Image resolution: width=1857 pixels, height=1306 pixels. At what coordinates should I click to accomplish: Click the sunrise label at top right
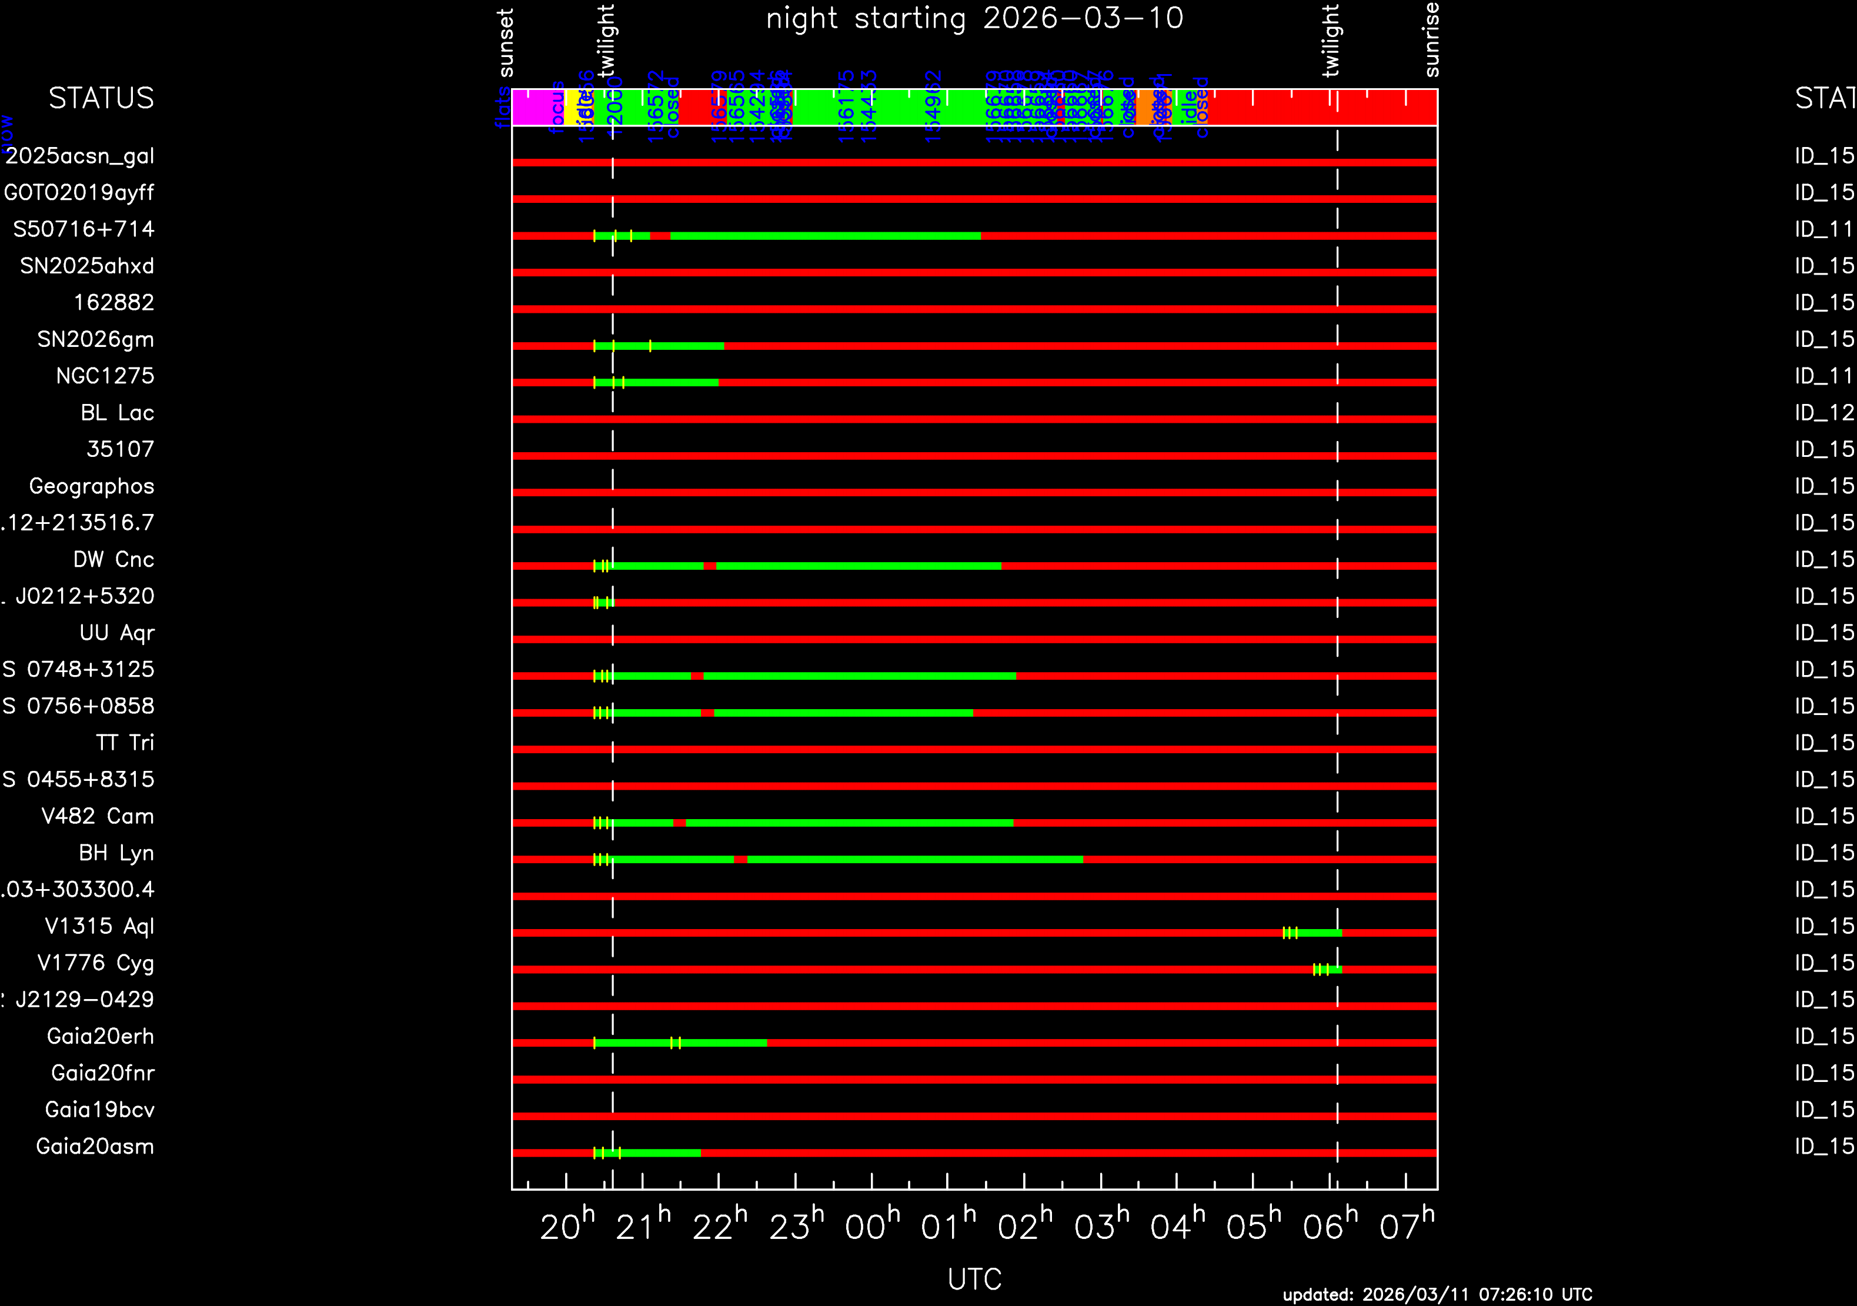point(1432,39)
